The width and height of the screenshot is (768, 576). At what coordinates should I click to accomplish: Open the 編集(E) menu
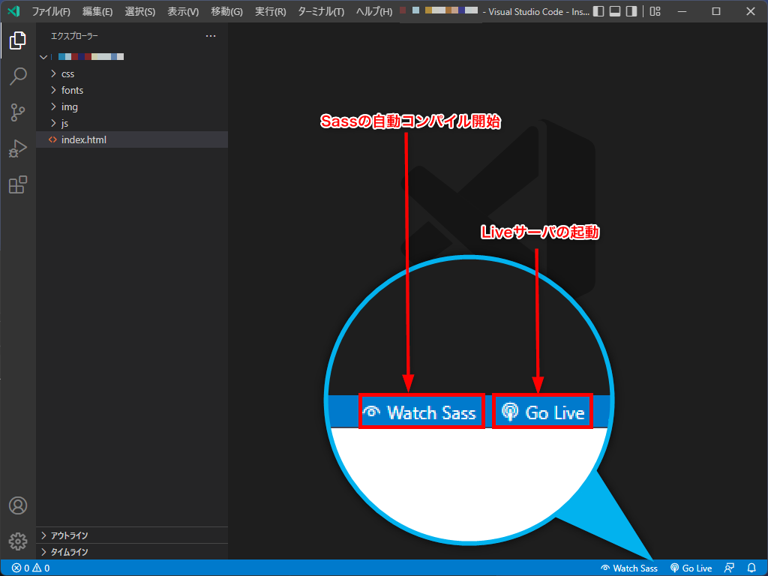point(97,11)
